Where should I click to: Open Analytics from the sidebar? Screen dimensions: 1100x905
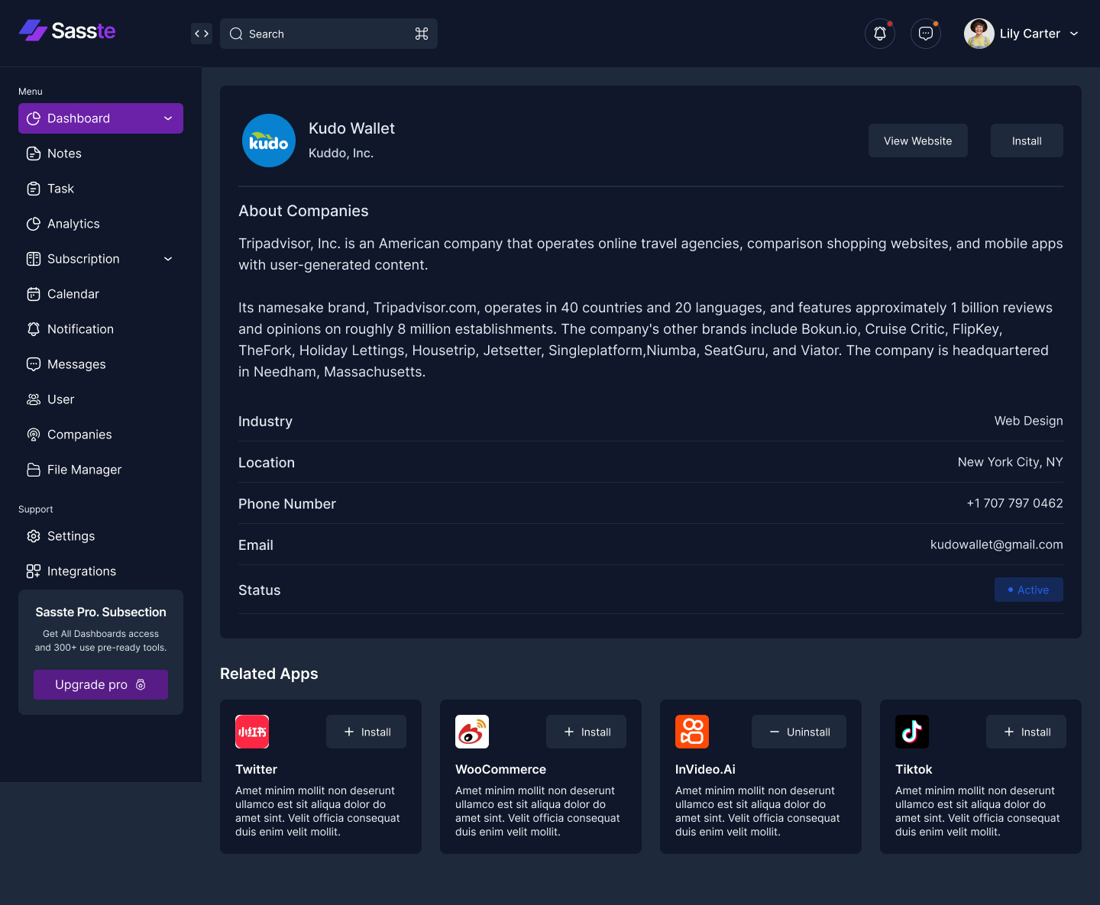101,224
